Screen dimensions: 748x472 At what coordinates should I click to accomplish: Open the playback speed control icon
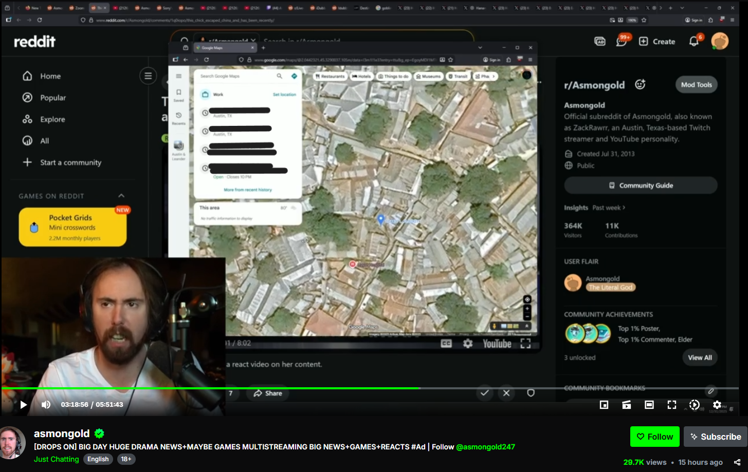(x=695, y=405)
